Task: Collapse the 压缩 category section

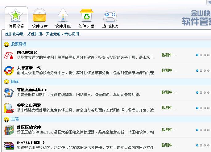Action: coord(6,119)
